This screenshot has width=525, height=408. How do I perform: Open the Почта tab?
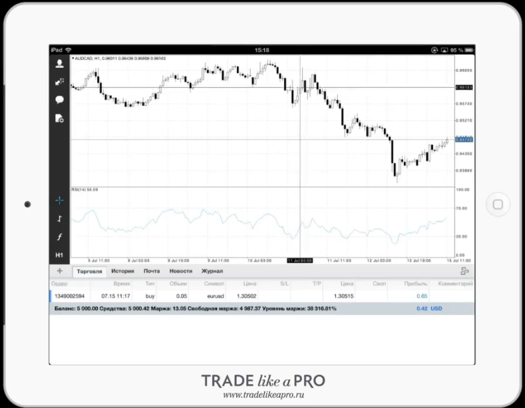(x=152, y=271)
